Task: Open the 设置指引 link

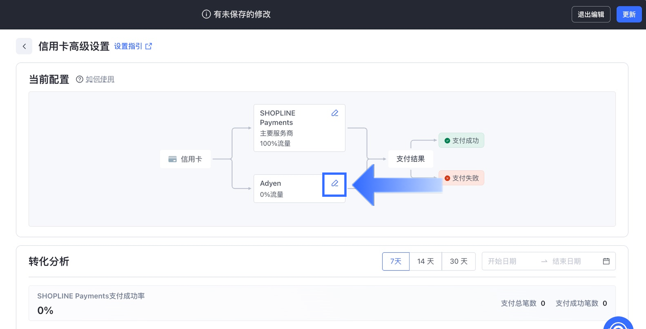Action: click(128, 46)
